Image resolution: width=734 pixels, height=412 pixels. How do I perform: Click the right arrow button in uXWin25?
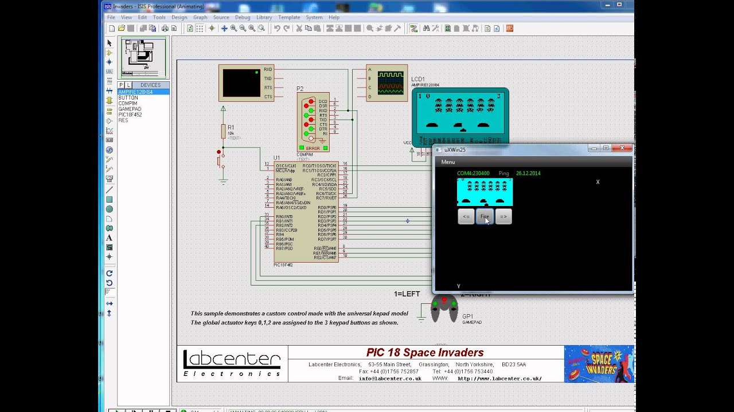pyautogui.click(x=503, y=216)
